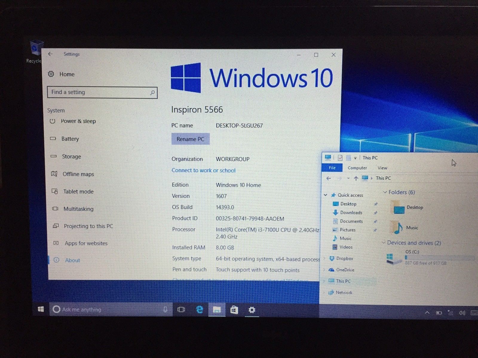
Task: Click the Product ID 00325-80741-79948-AAOEM
Action: [250, 219]
